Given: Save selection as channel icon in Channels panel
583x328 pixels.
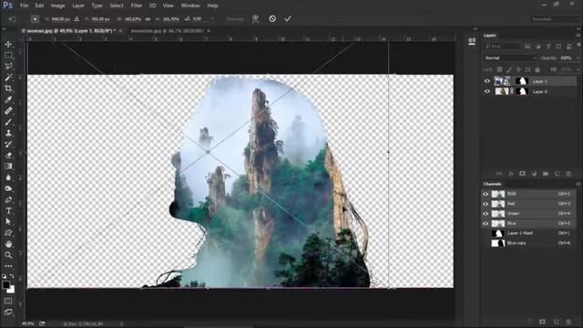Looking at the screenshot, I should (542, 322).
